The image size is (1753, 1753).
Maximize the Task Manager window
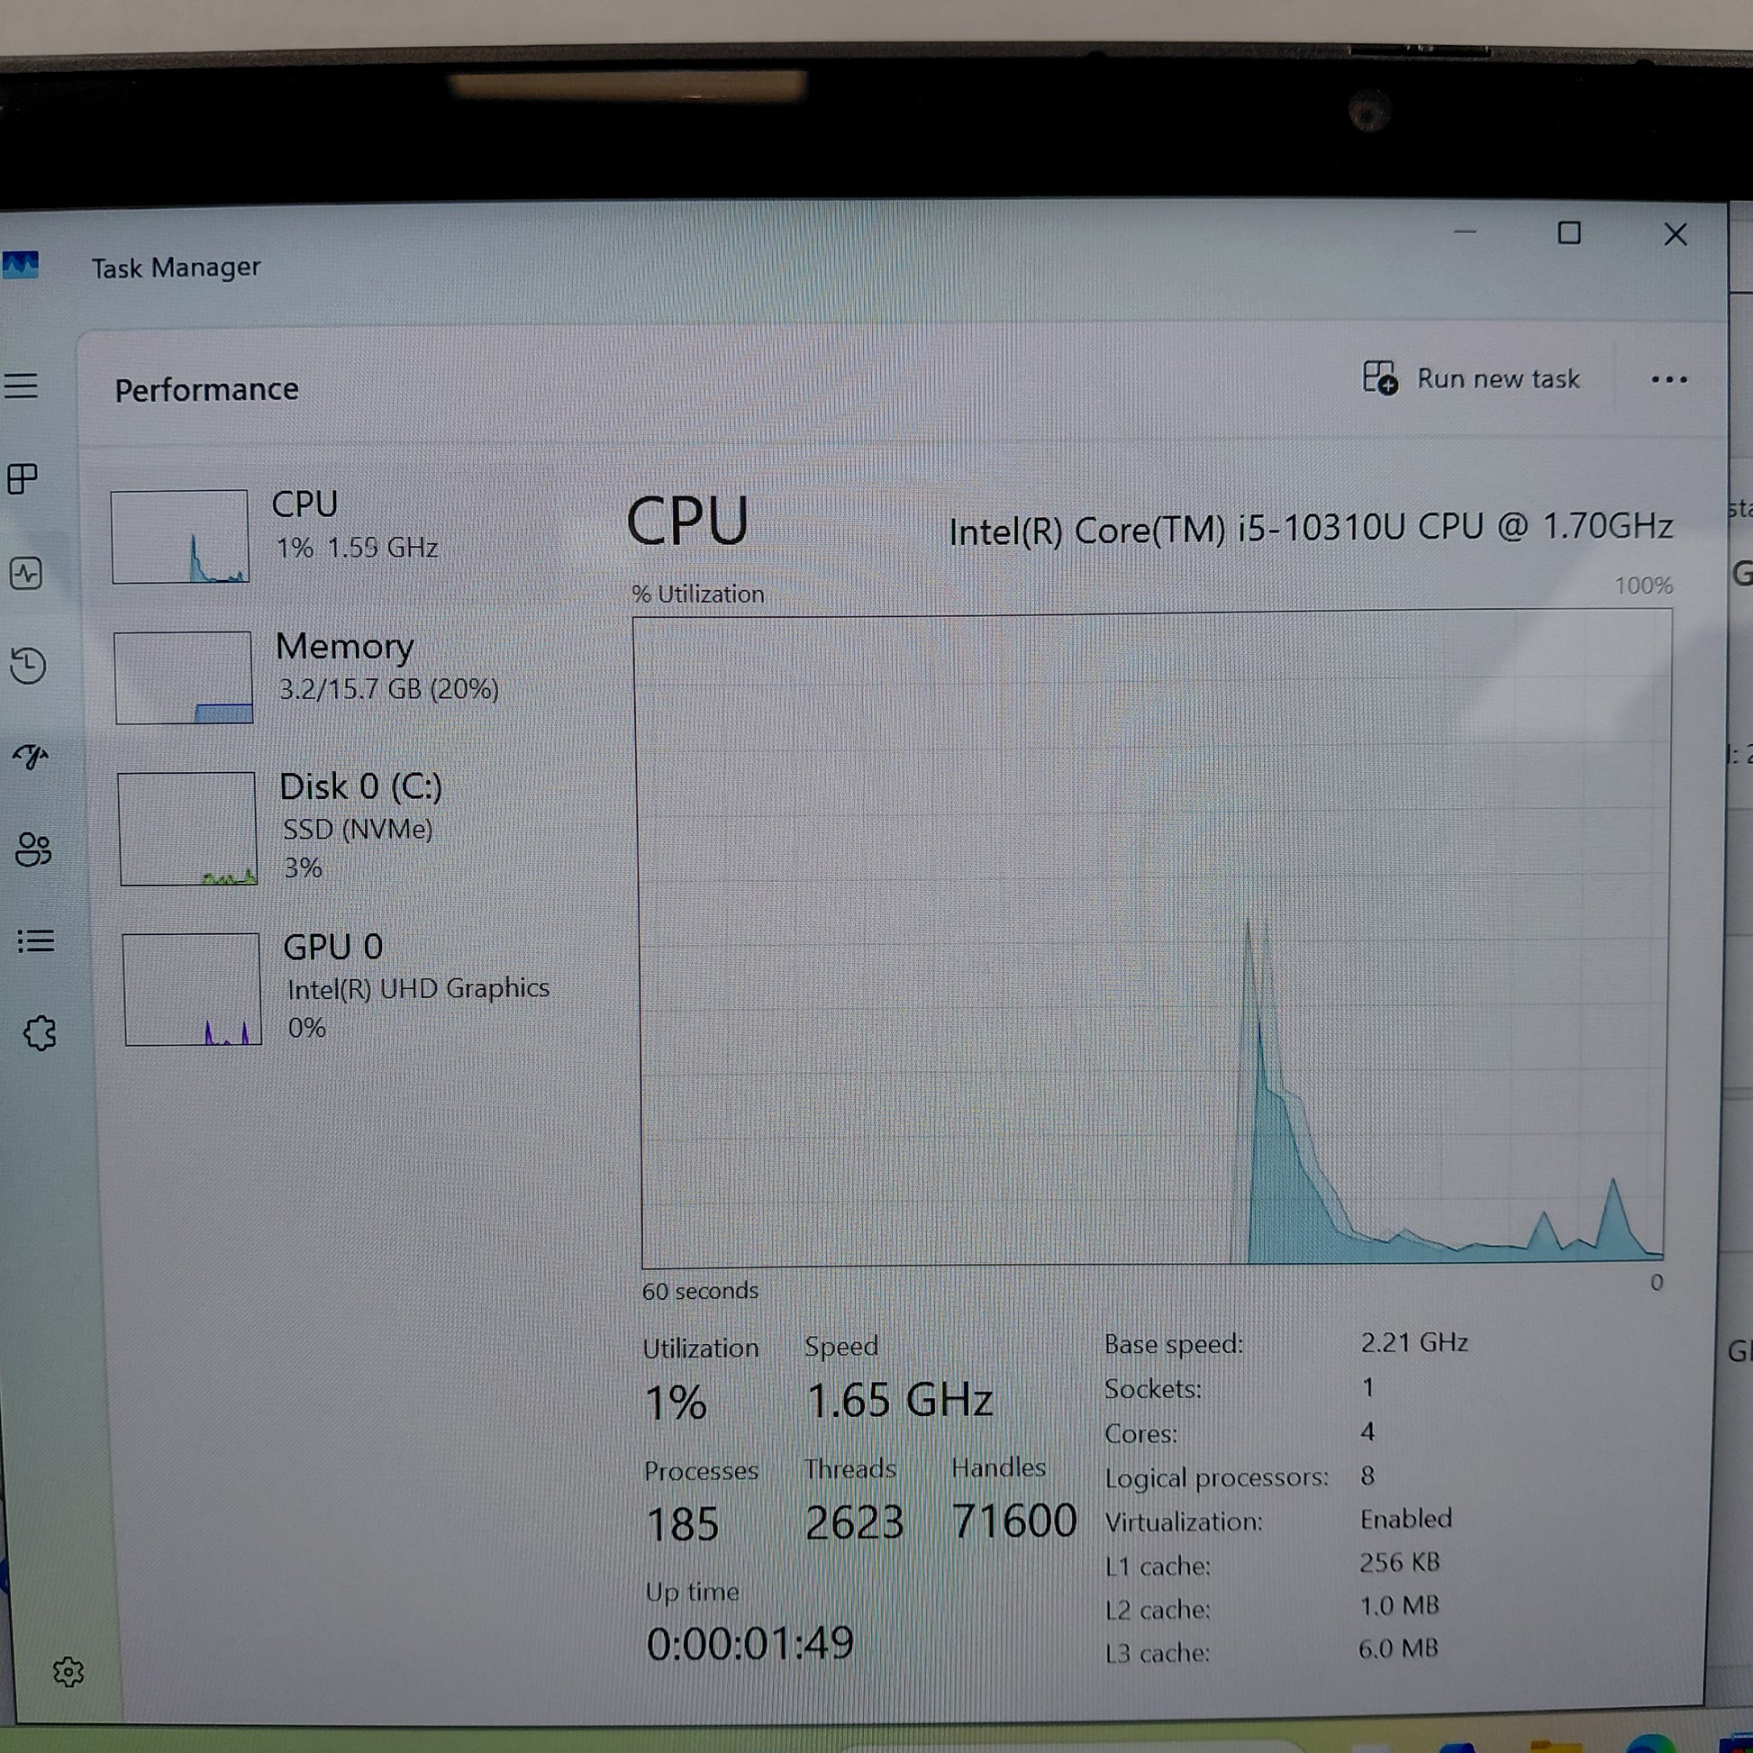point(1569,233)
